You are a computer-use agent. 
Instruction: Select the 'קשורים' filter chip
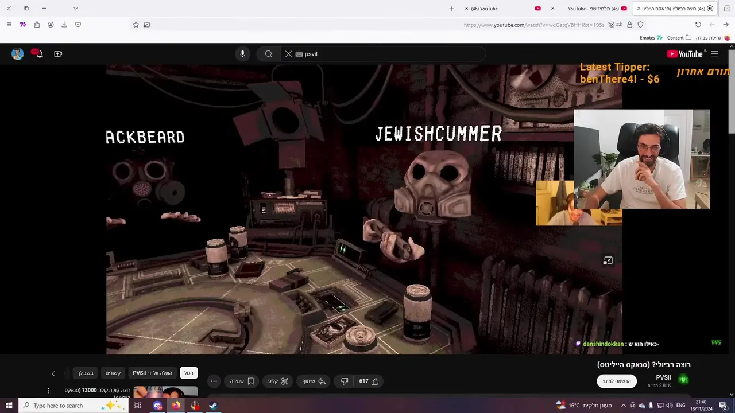pos(113,373)
